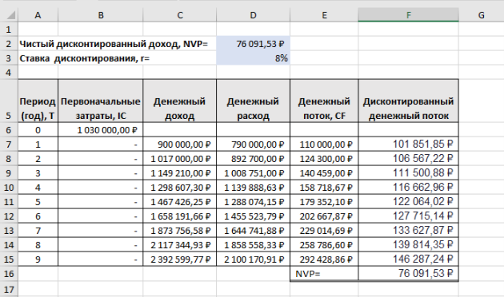This screenshot has width=504, height=297.
Task: Click the 'Денежный поток, CF' header cell
Action: tap(324, 101)
